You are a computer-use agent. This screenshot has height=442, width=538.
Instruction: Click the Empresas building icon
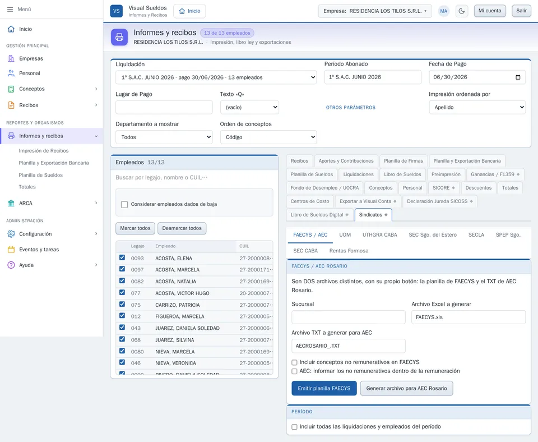coord(11,58)
